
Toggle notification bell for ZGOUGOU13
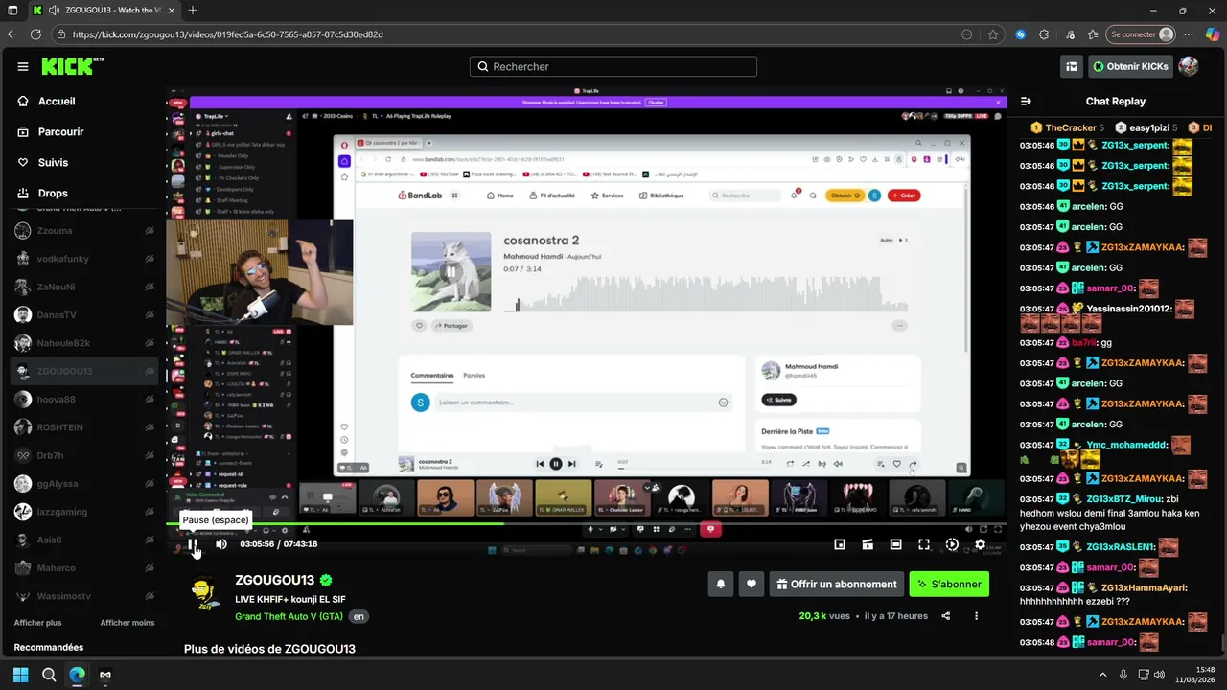720,584
